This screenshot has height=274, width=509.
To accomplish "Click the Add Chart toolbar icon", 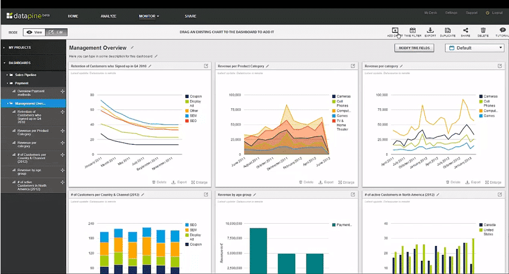I will pos(394,31).
